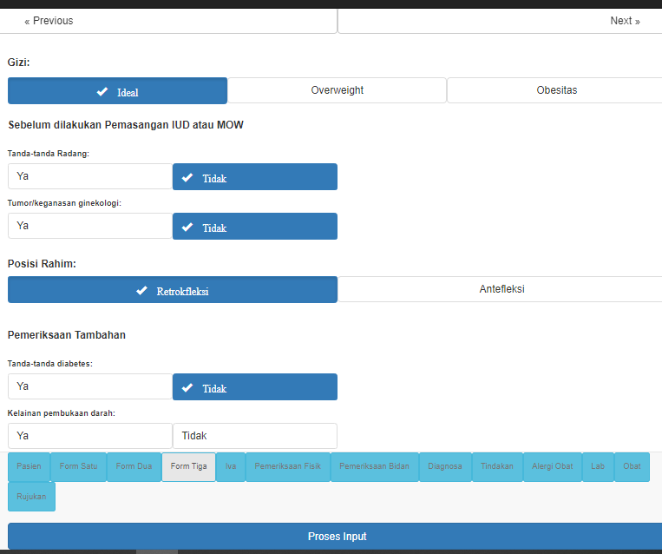The height and width of the screenshot is (554, 662).
Task: Open the Iva tab
Action: coord(231,466)
